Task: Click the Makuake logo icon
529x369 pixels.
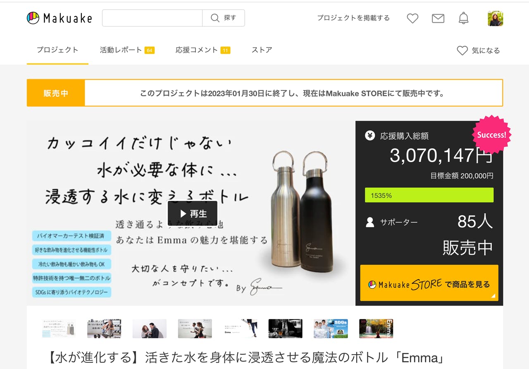Action: pos(33,18)
